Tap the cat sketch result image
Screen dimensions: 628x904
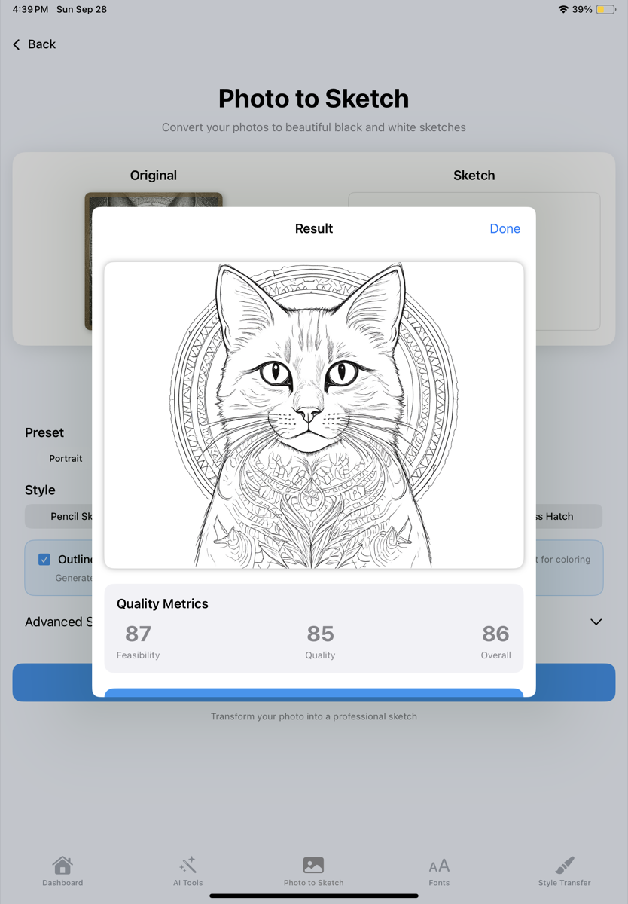click(313, 415)
